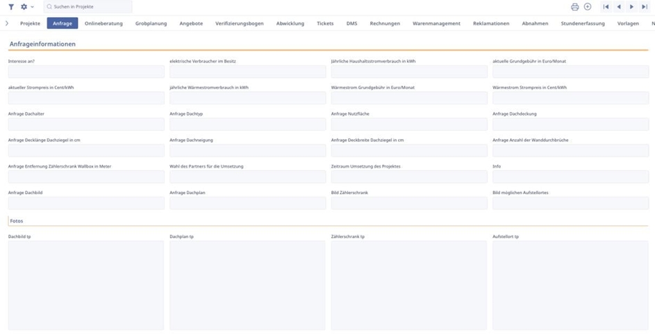Open the settings gear menu

pos(24,7)
